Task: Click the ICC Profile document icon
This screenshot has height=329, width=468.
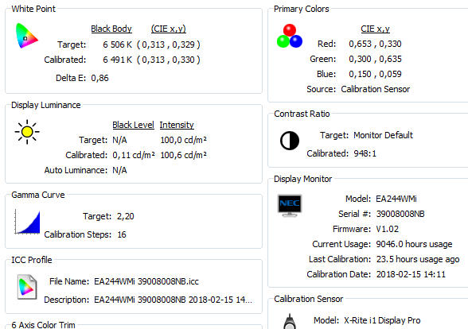Action: 27,287
